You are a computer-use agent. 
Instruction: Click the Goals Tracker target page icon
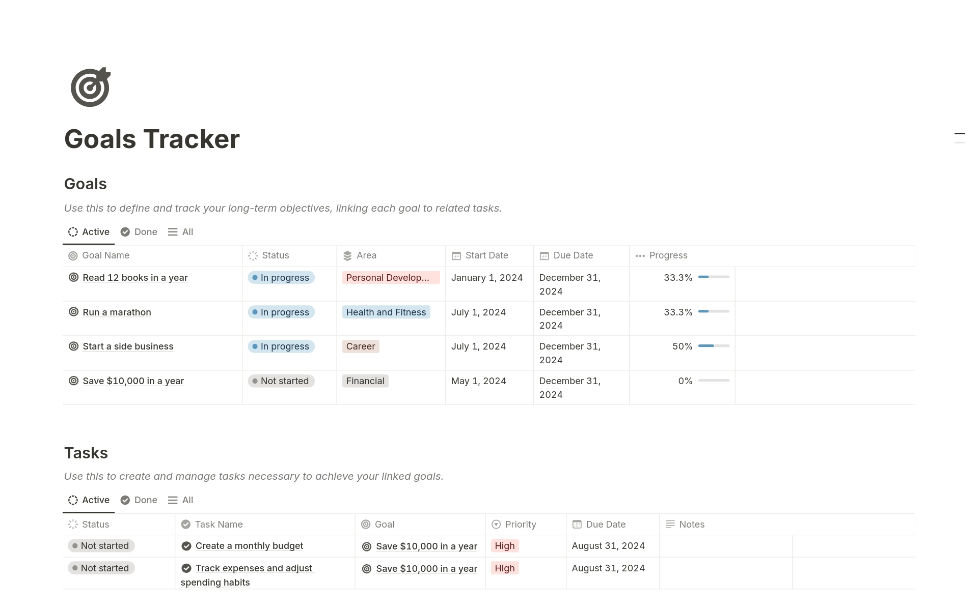click(90, 87)
